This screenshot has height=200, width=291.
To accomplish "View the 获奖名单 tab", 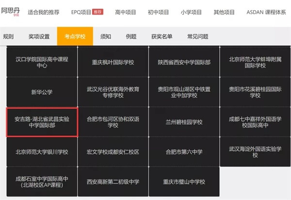I will [x=161, y=36].
